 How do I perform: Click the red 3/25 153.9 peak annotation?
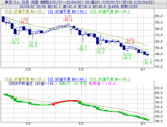[x=130, y=41]
